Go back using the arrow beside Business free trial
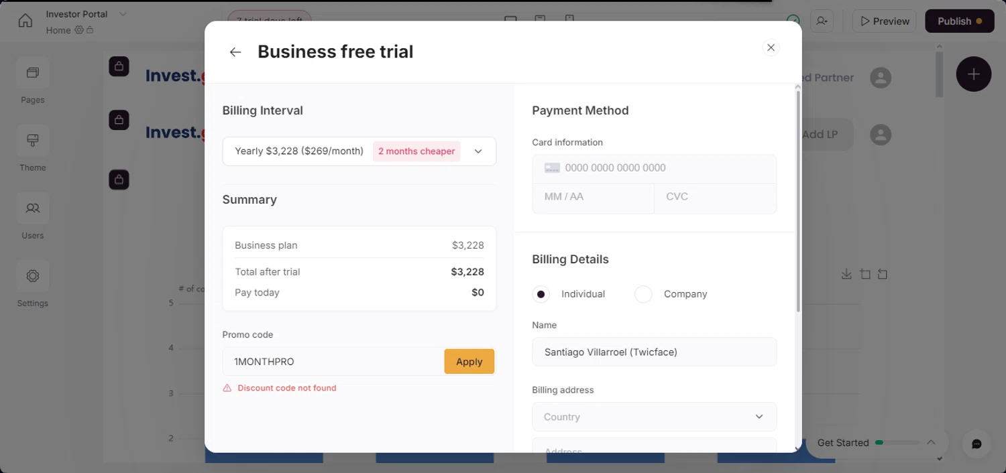Image resolution: width=1006 pixels, height=473 pixels. [235, 52]
